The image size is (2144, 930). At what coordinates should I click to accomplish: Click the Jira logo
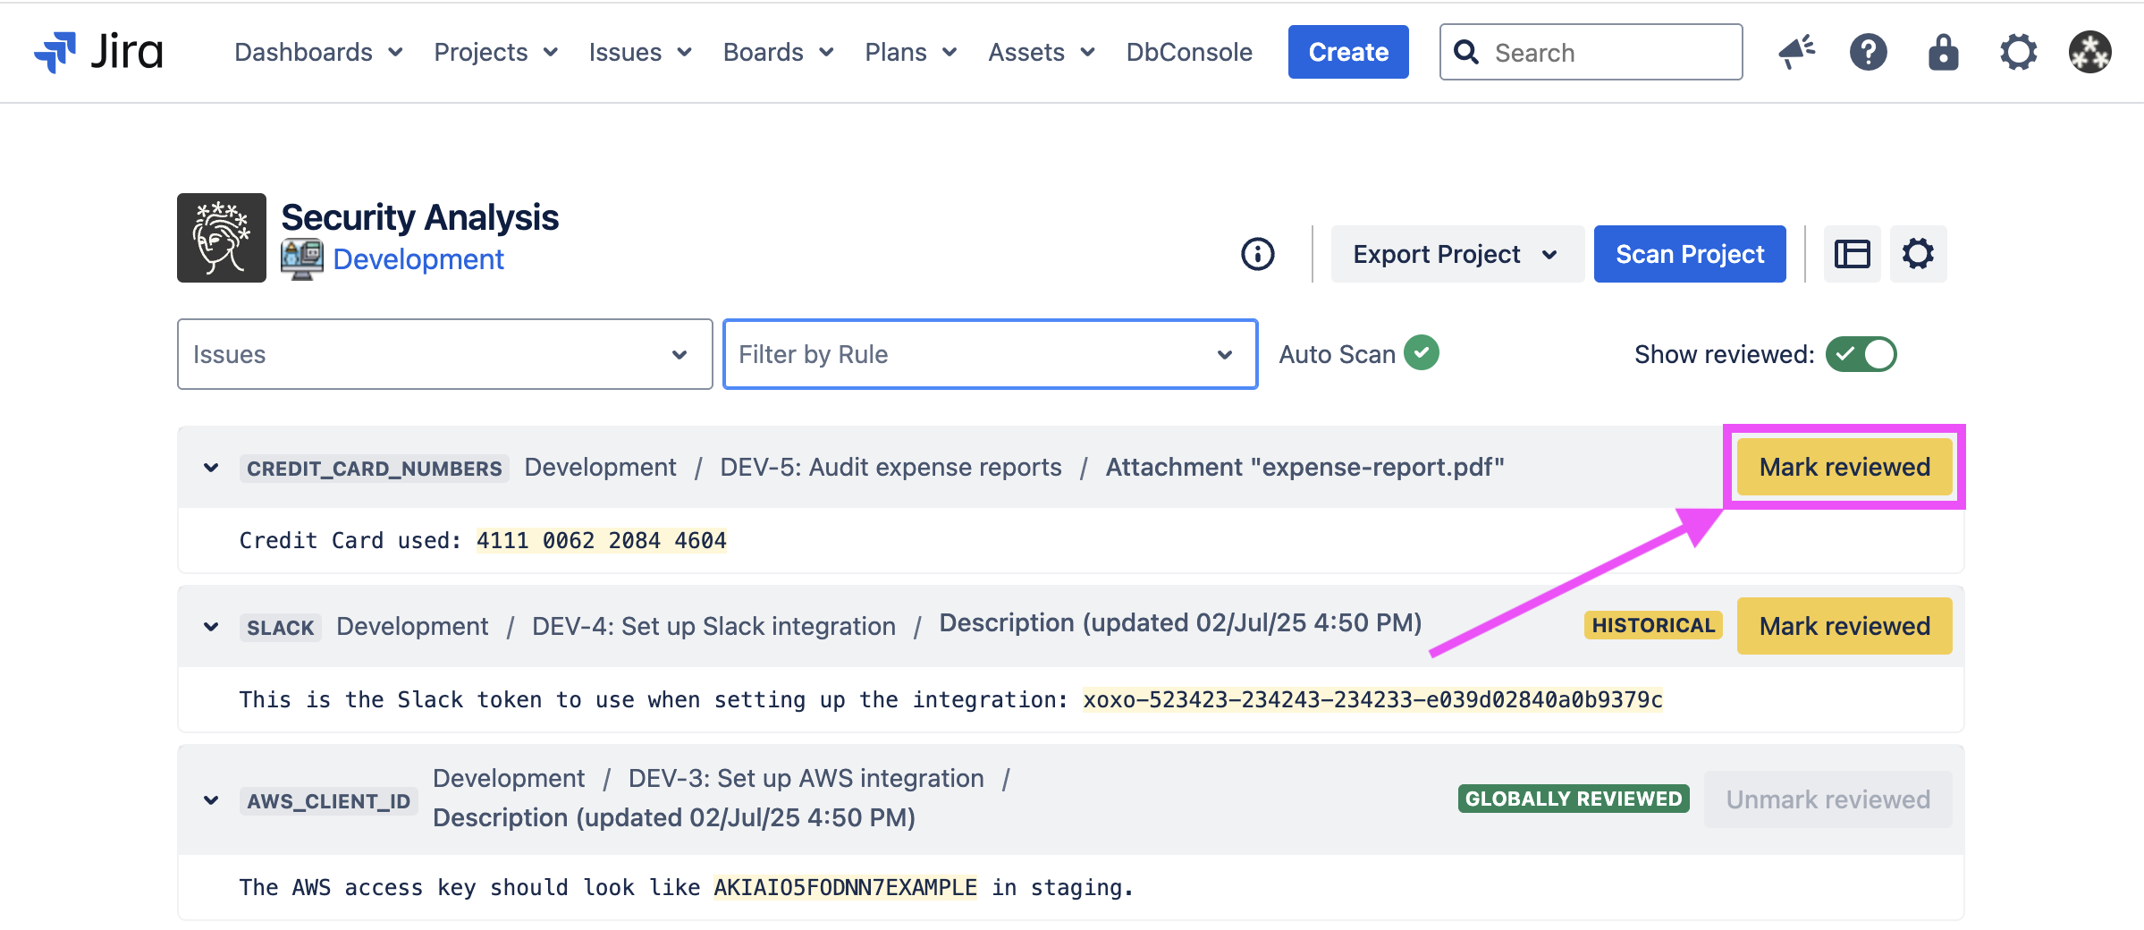click(x=98, y=52)
